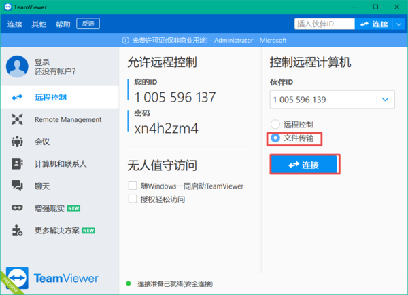Open the Help (帮助) menu
This screenshot has height=295, width=408.
pos(63,24)
